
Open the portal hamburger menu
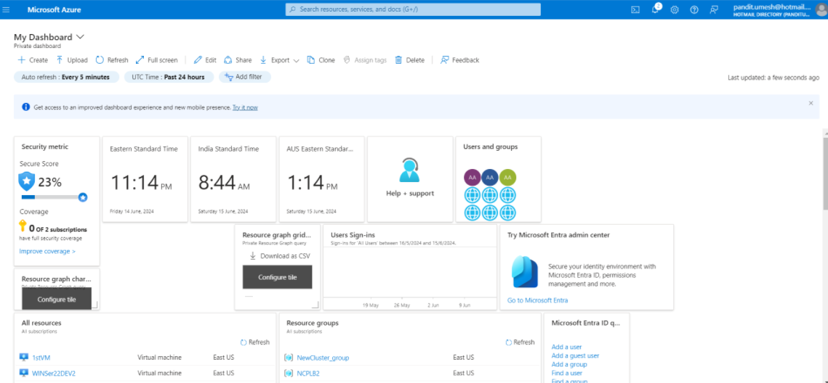tap(7, 9)
